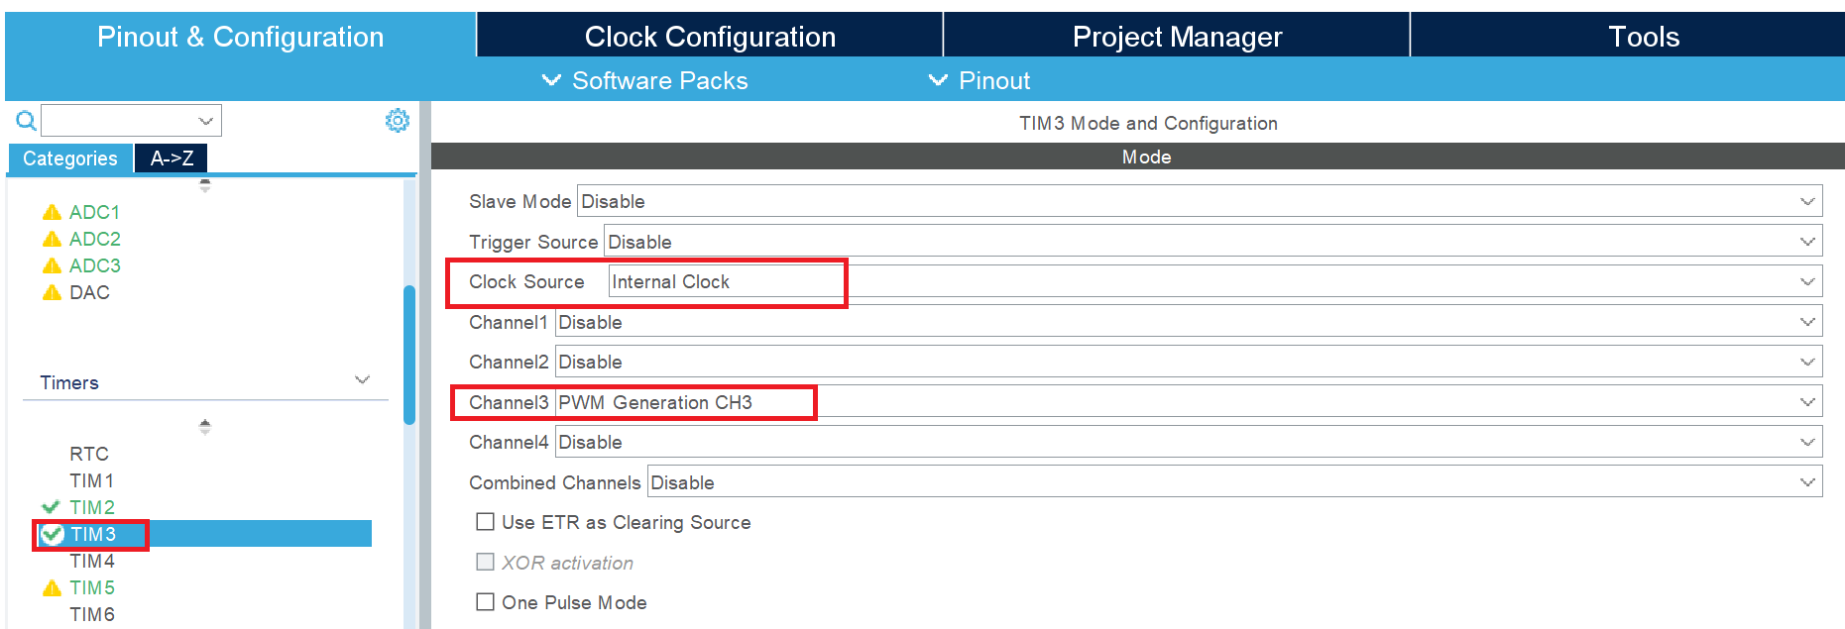The width and height of the screenshot is (1845, 629).
Task: Select the A->Z tab
Action: coord(172,158)
